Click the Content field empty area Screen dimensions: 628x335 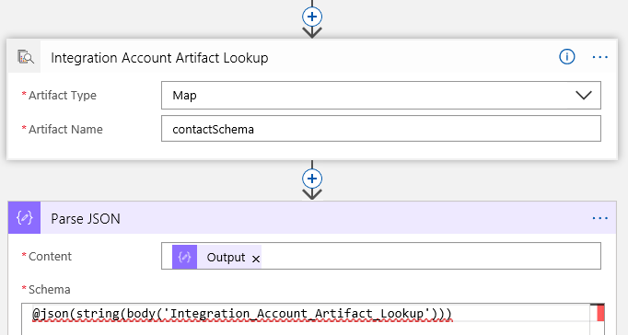[x=431, y=256]
